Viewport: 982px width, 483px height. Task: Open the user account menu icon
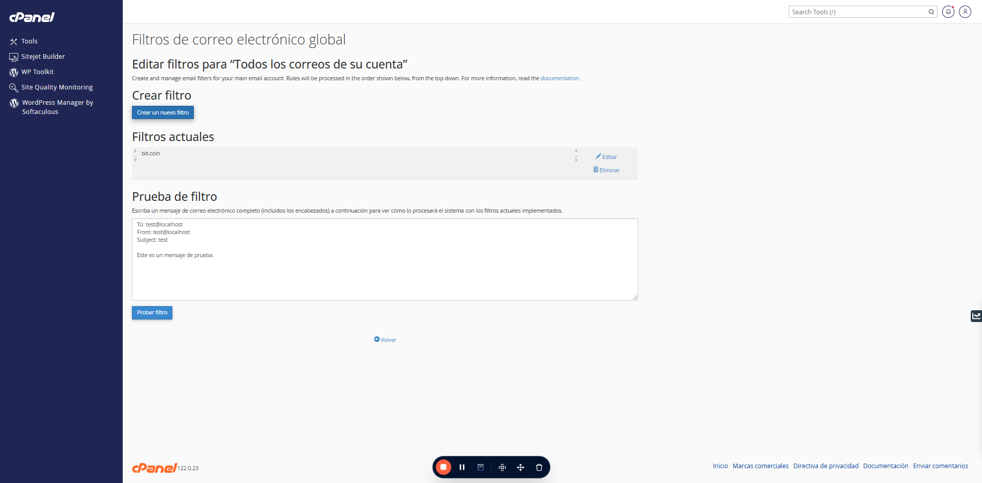pos(965,12)
